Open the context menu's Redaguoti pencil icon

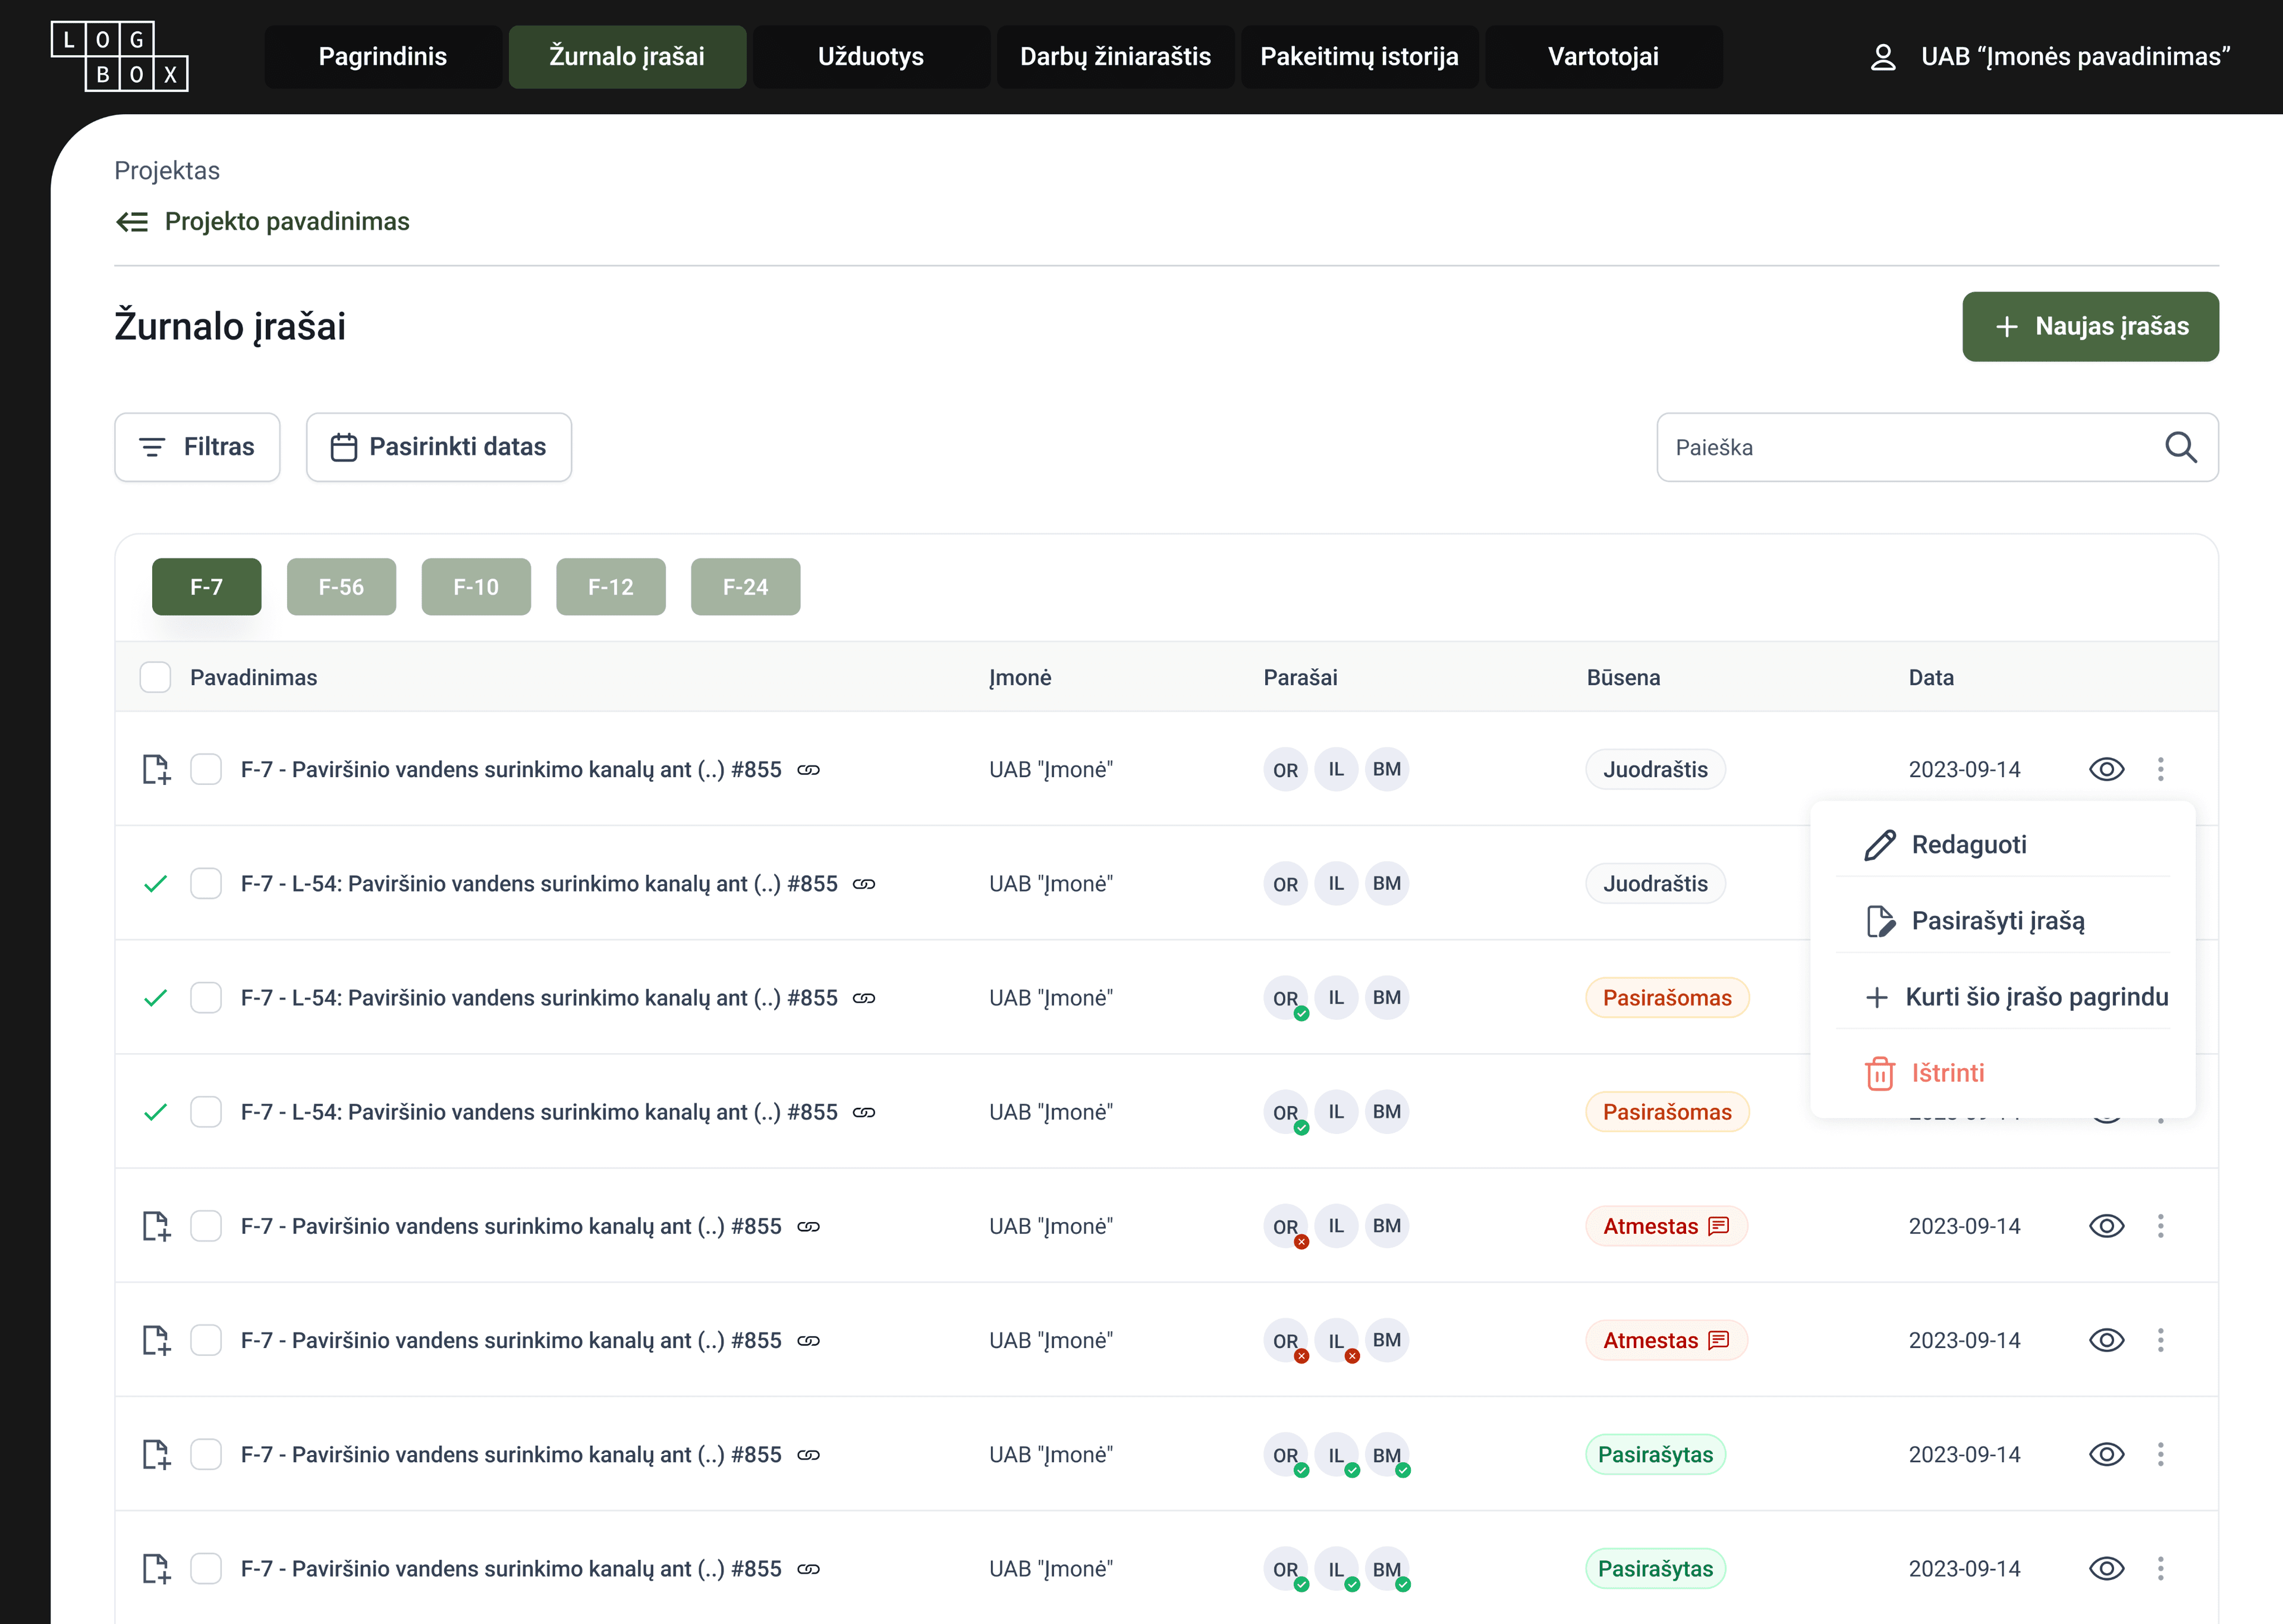pos(1881,845)
